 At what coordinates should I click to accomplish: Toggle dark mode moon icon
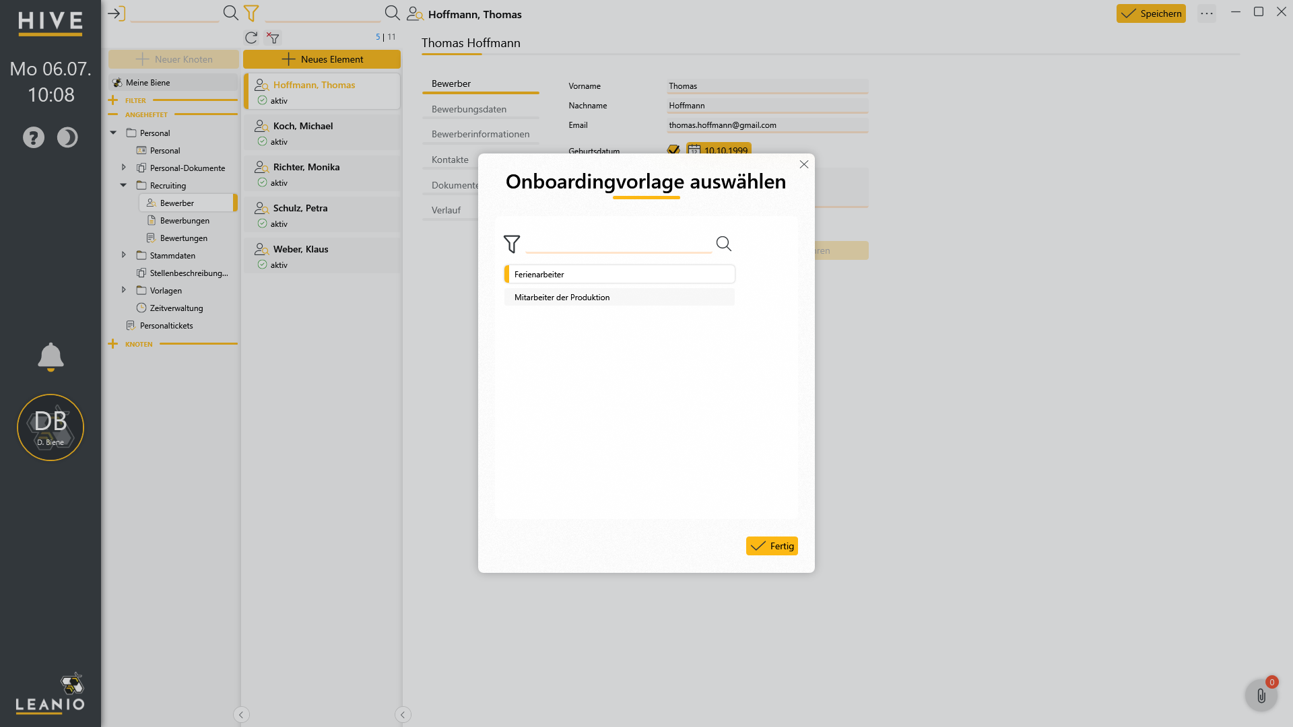click(67, 137)
